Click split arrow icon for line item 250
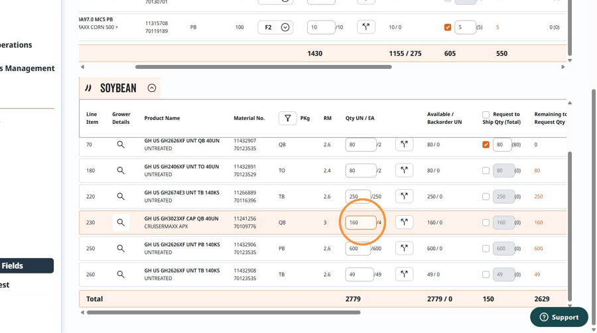597x333 pixels. pyautogui.click(x=404, y=248)
